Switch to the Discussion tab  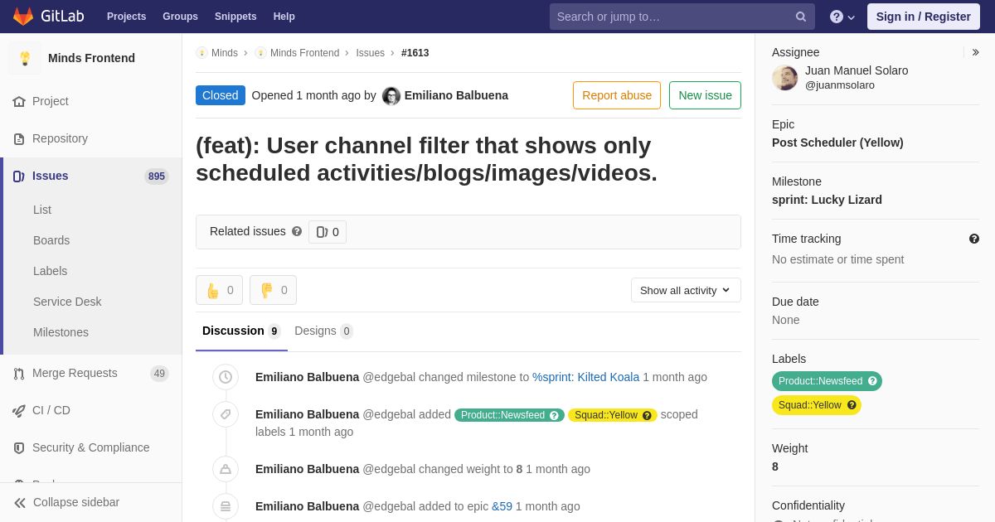(x=241, y=331)
